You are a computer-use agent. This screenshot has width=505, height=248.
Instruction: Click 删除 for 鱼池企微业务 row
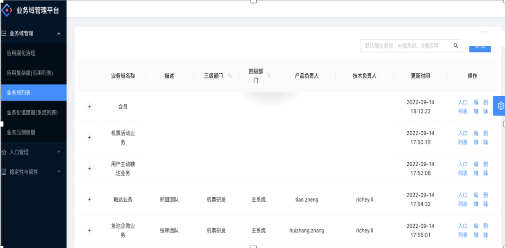[486, 230]
